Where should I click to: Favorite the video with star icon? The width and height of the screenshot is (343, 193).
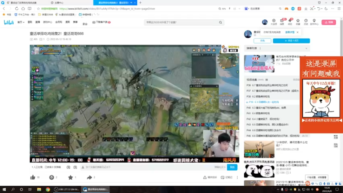tap(70, 177)
